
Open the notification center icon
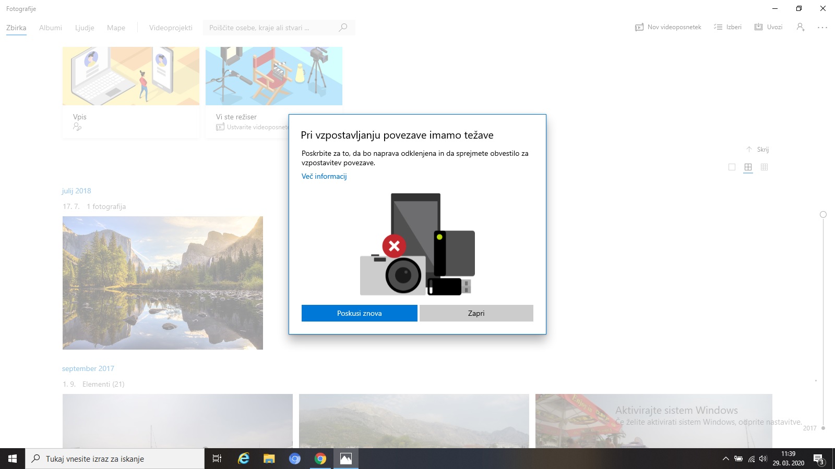pos(818,459)
